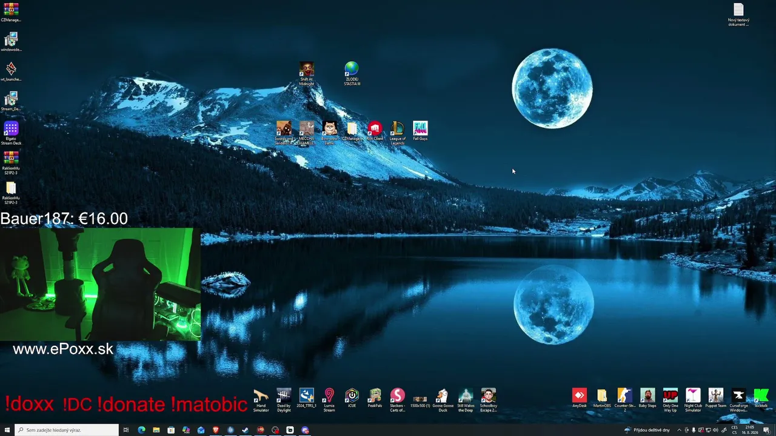
Task: Open the Puppet Team shortcut
Action: click(x=716, y=398)
